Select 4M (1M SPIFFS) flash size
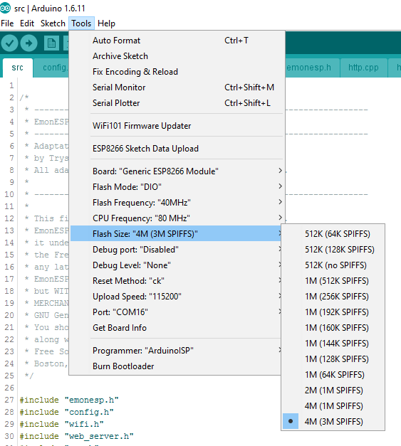Viewport: 401px width, 446px height. pos(333,406)
